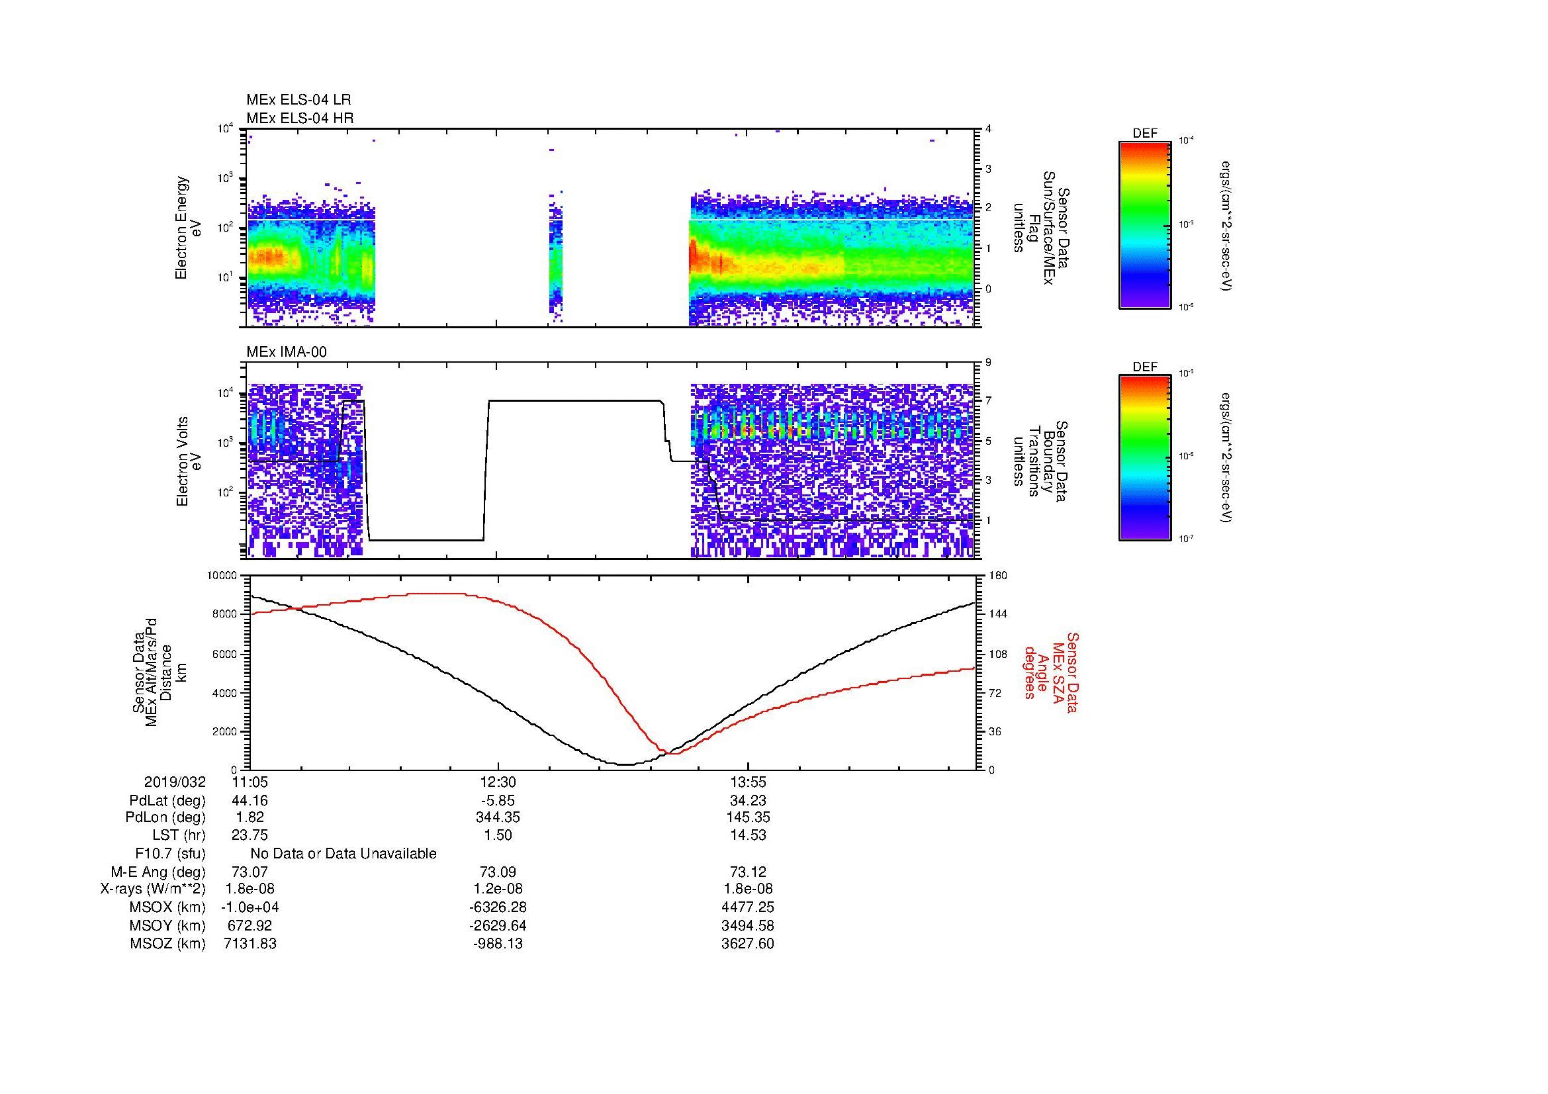Click the altitude curve minimum in bottom plot
This screenshot has width=1548, height=1094.
[x=625, y=764]
